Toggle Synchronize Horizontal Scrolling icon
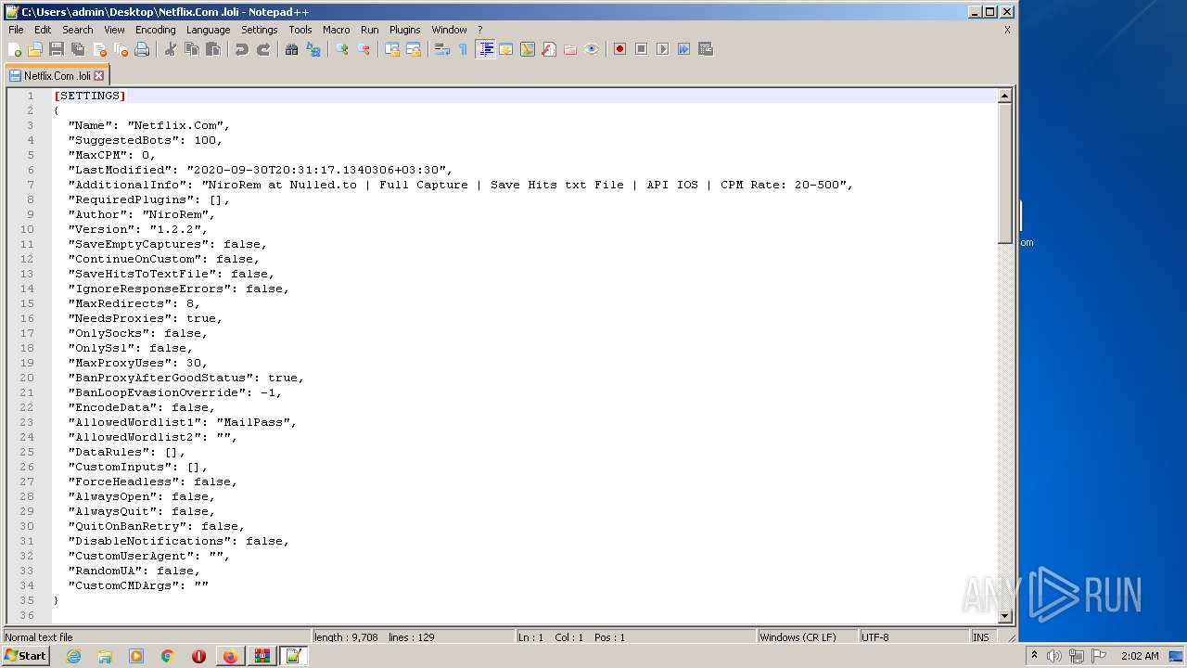The image size is (1187, 668). pyautogui.click(x=414, y=49)
